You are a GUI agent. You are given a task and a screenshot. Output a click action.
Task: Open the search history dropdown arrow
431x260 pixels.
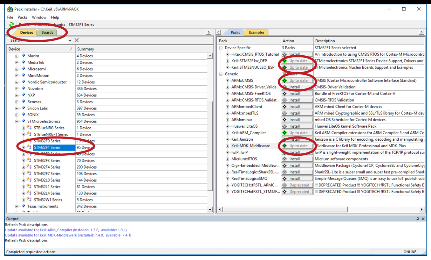(x=70, y=40)
